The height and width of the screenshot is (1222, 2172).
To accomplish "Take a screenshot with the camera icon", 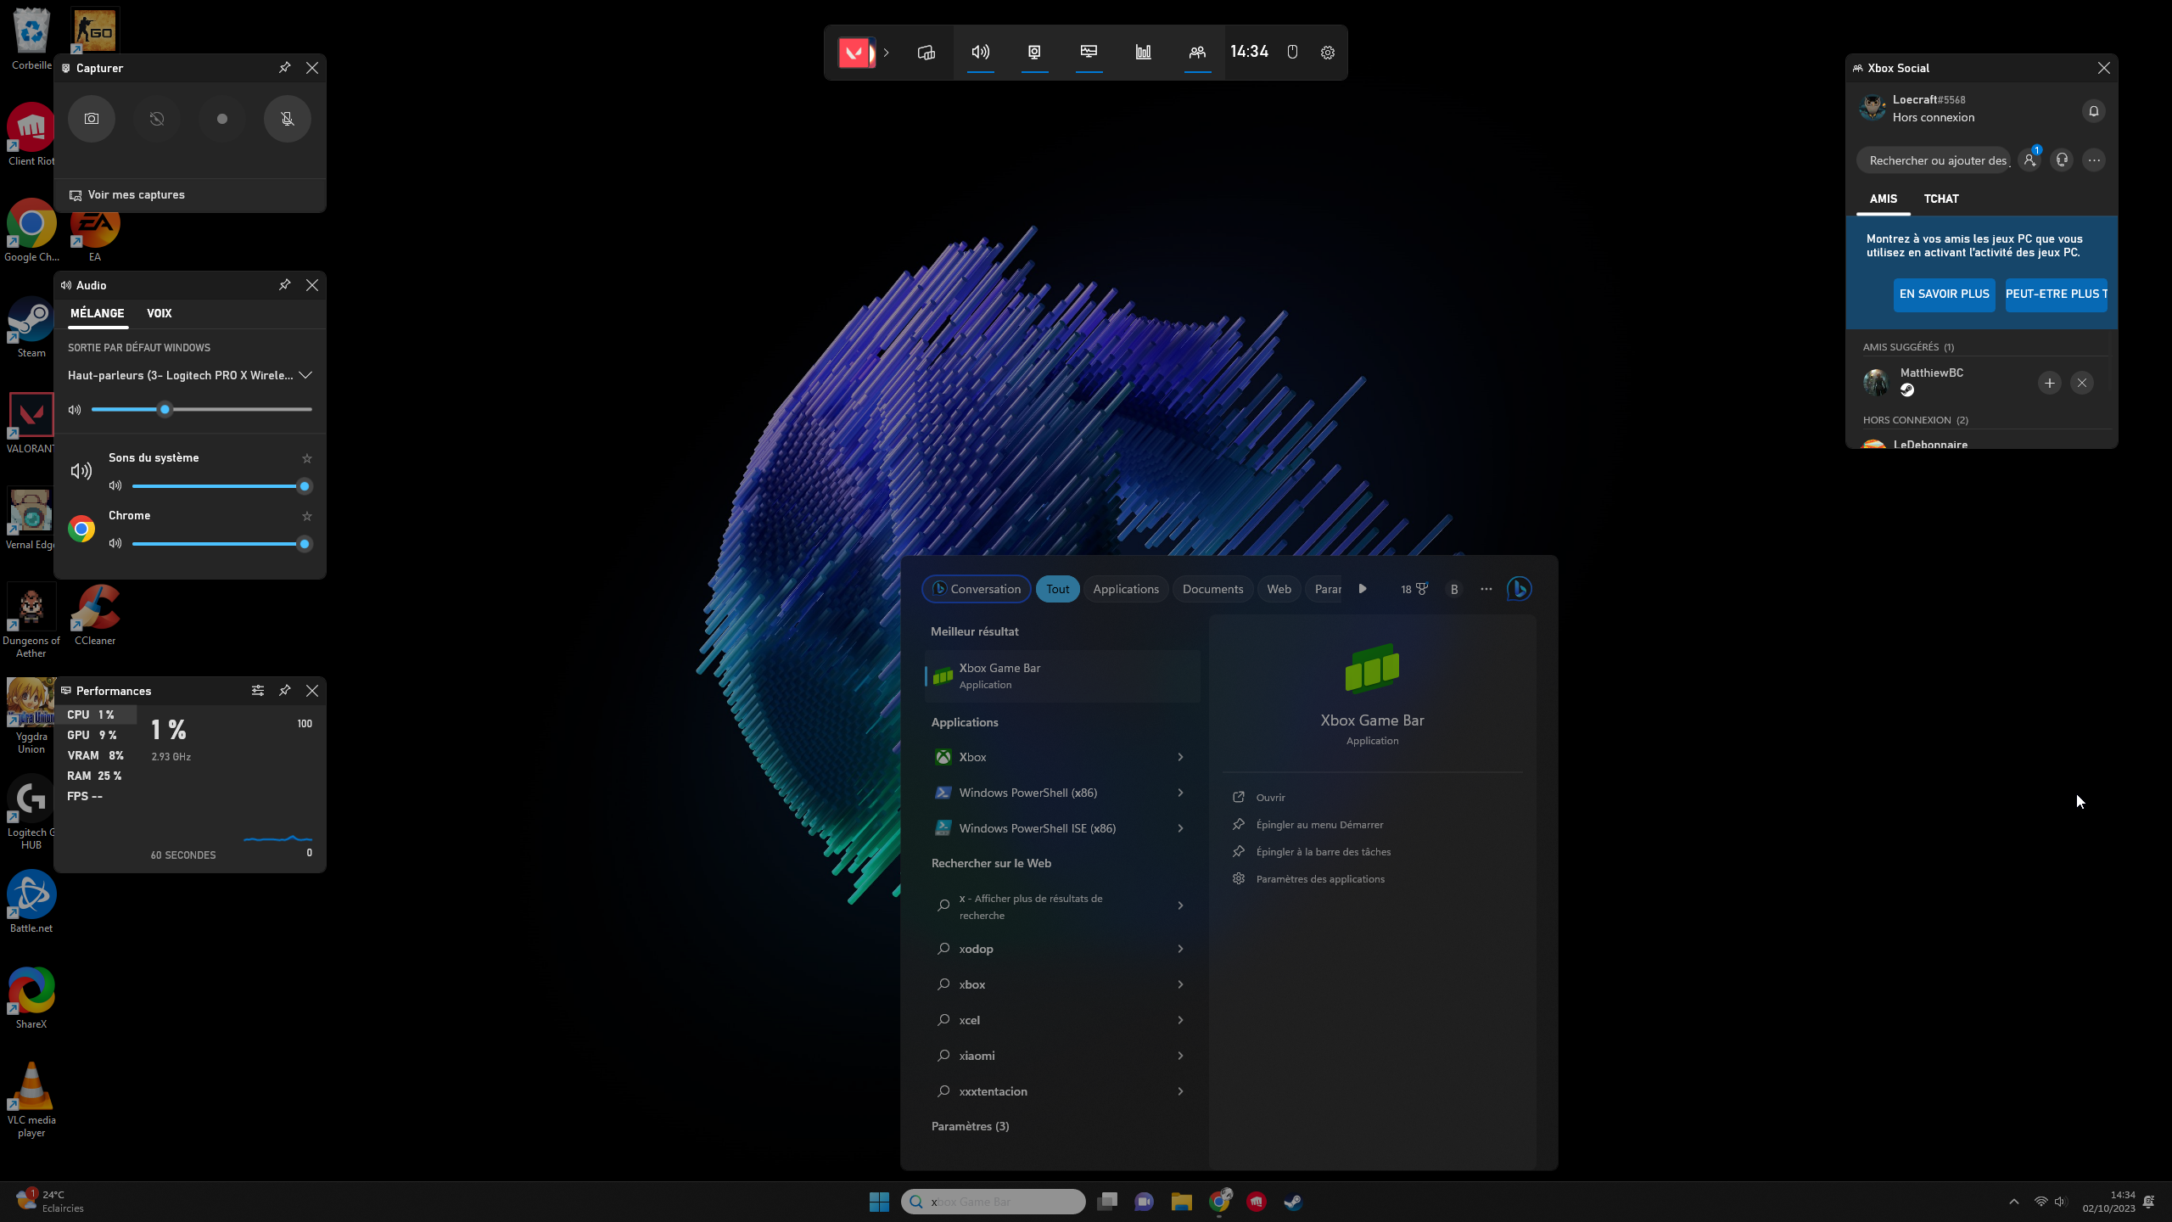I will coord(92,119).
